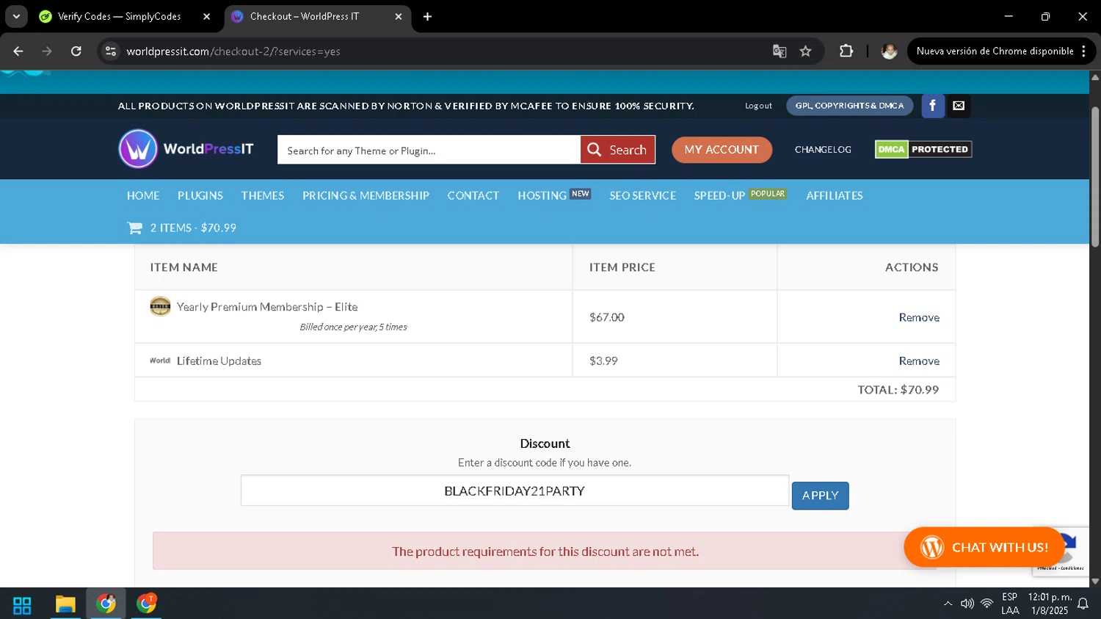This screenshot has height=619, width=1101.
Task: Open volume control in tray
Action: [967, 604]
